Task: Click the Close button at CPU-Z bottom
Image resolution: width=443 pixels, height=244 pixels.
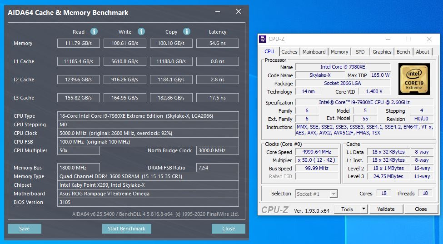Action: coord(421,209)
